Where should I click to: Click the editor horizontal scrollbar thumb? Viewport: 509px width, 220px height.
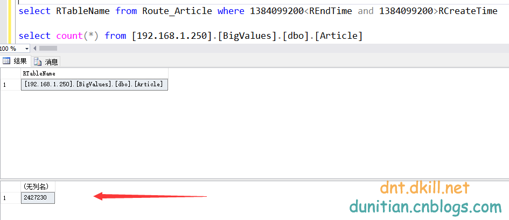click(48, 49)
